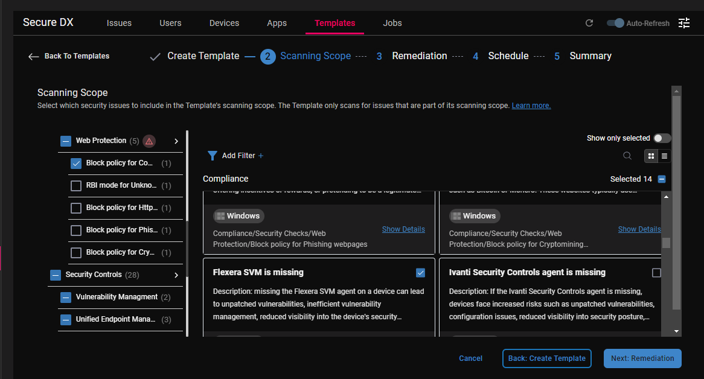Go to Remediation step

pyautogui.click(x=420, y=56)
